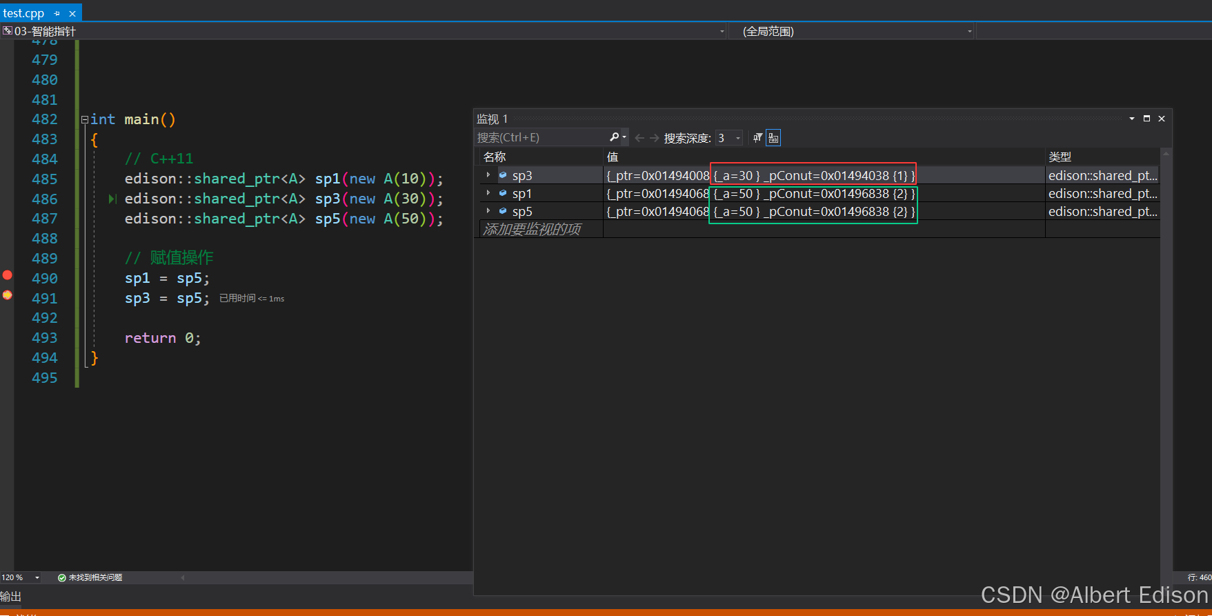Click the return 0; statement on line 493

pos(163,338)
